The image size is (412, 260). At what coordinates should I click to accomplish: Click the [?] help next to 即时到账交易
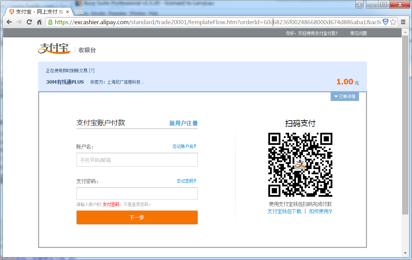coord(92,71)
